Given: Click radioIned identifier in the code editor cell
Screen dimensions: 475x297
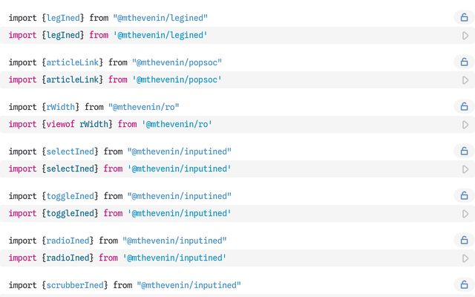Looking at the screenshot, I should [68, 258].
